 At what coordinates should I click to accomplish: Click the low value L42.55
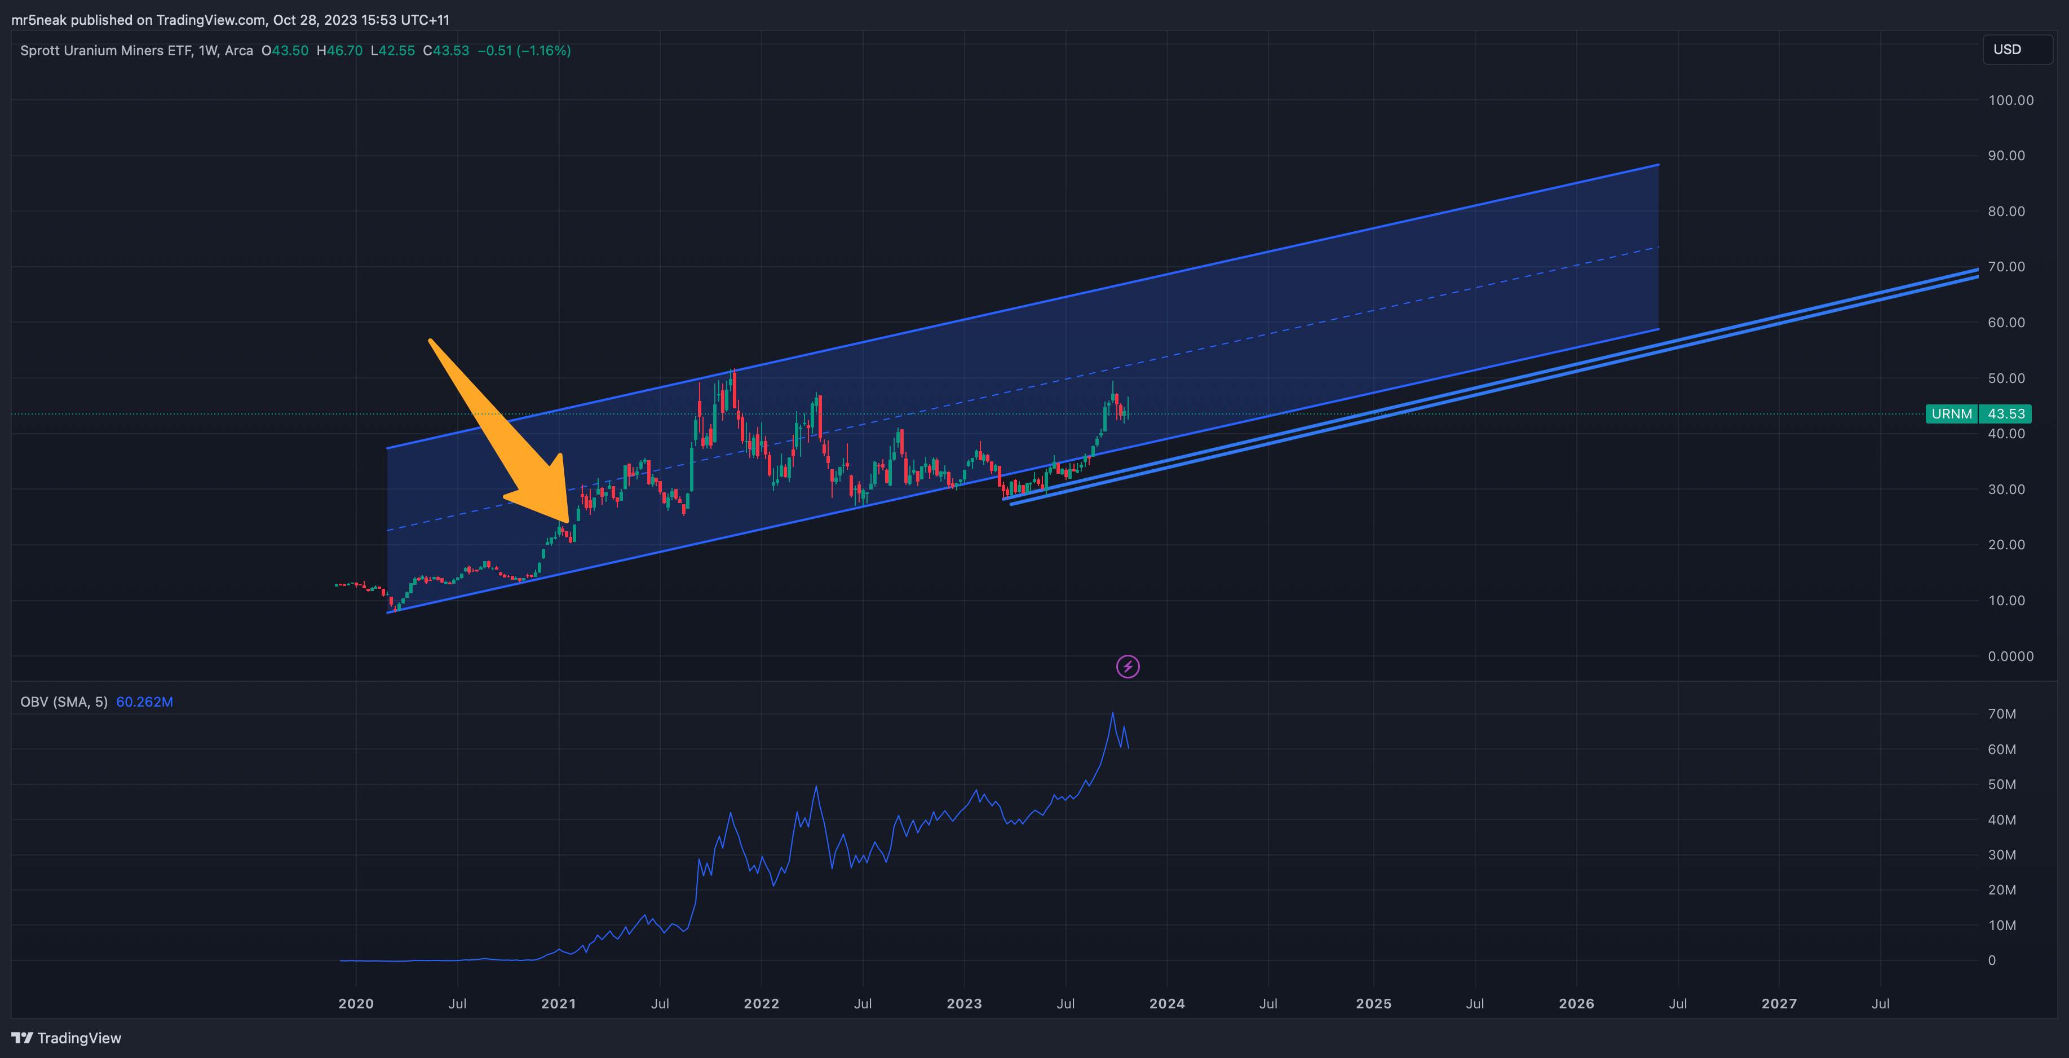[393, 51]
